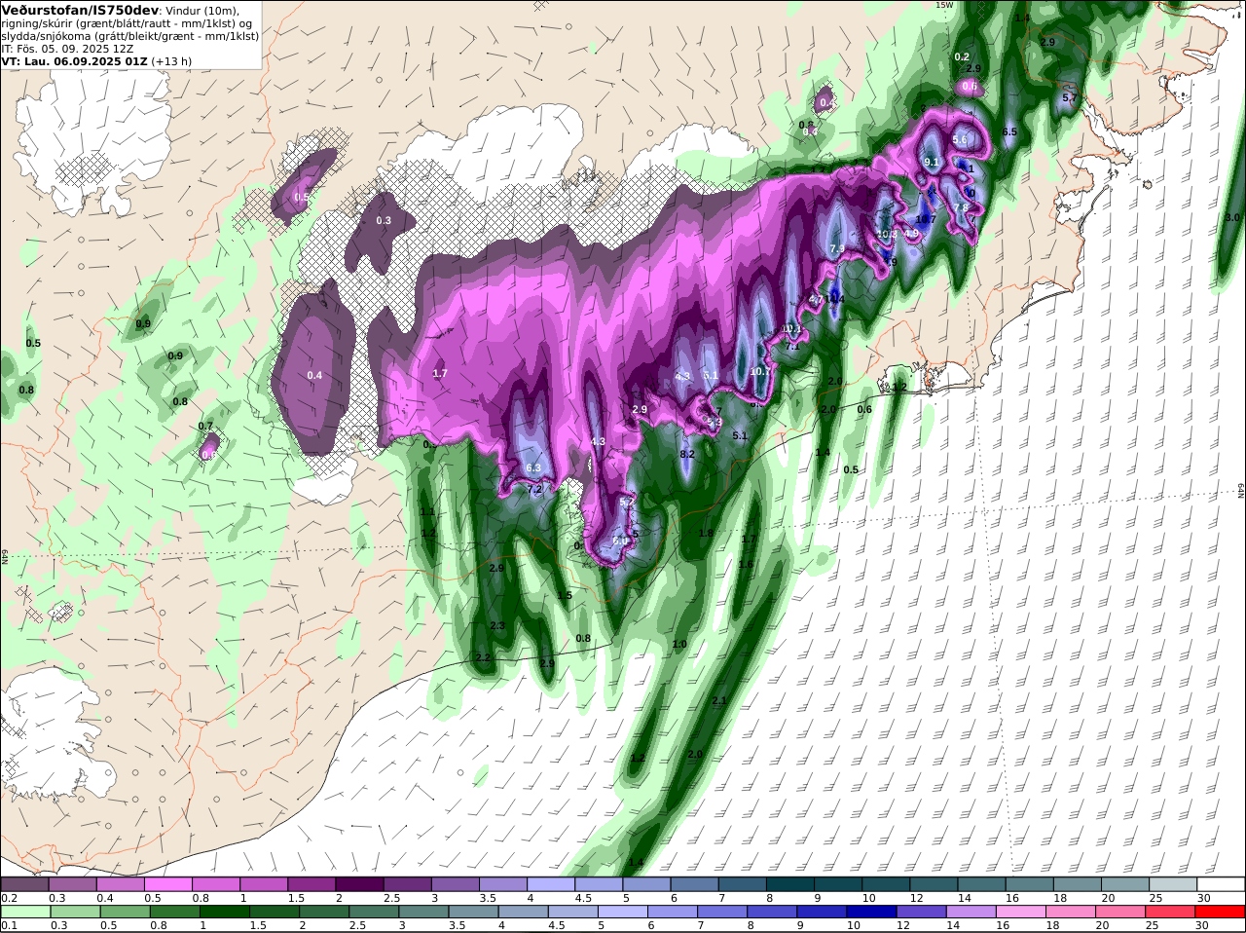Click the 4.7 value label on the map
1246x933 pixels.
[x=817, y=300]
